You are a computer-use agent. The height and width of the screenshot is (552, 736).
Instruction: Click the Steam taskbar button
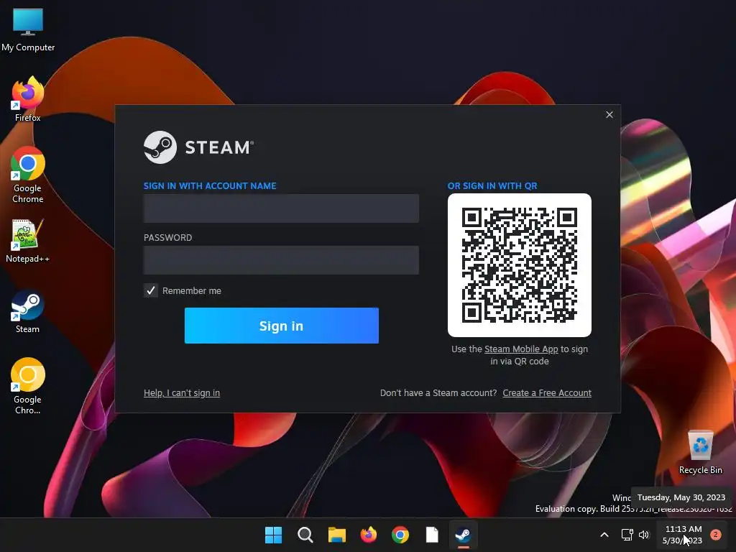tap(464, 535)
